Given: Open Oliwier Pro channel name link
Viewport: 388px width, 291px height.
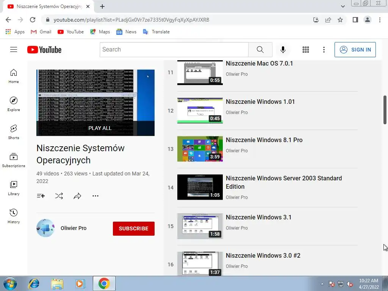Looking at the screenshot, I should point(74,228).
